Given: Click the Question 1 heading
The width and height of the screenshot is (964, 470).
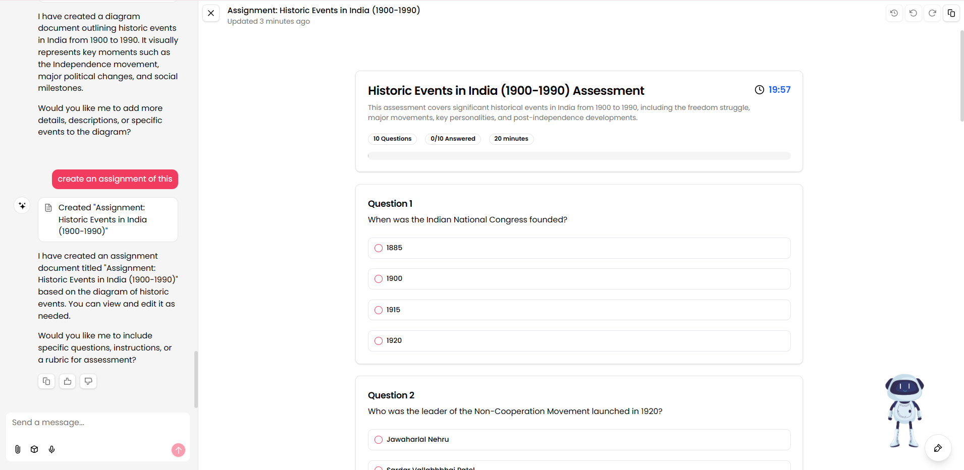Looking at the screenshot, I should click(390, 204).
